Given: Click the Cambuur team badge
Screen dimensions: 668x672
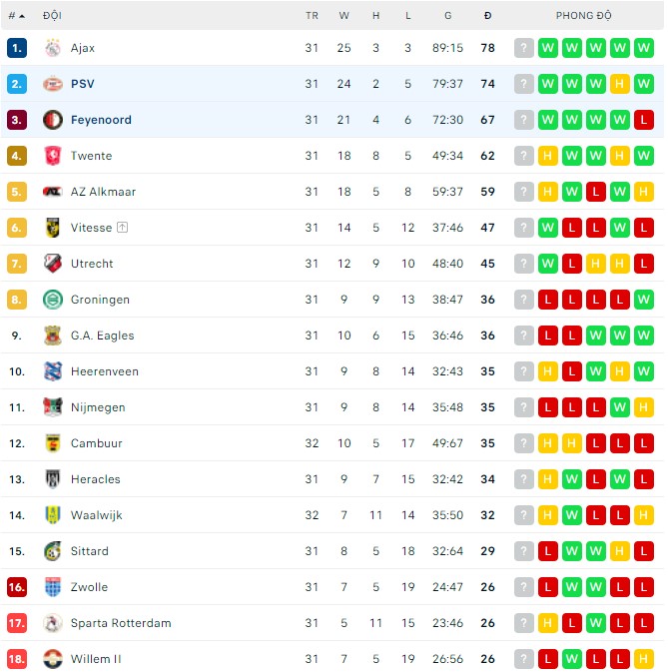Looking at the screenshot, I should (x=53, y=443).
